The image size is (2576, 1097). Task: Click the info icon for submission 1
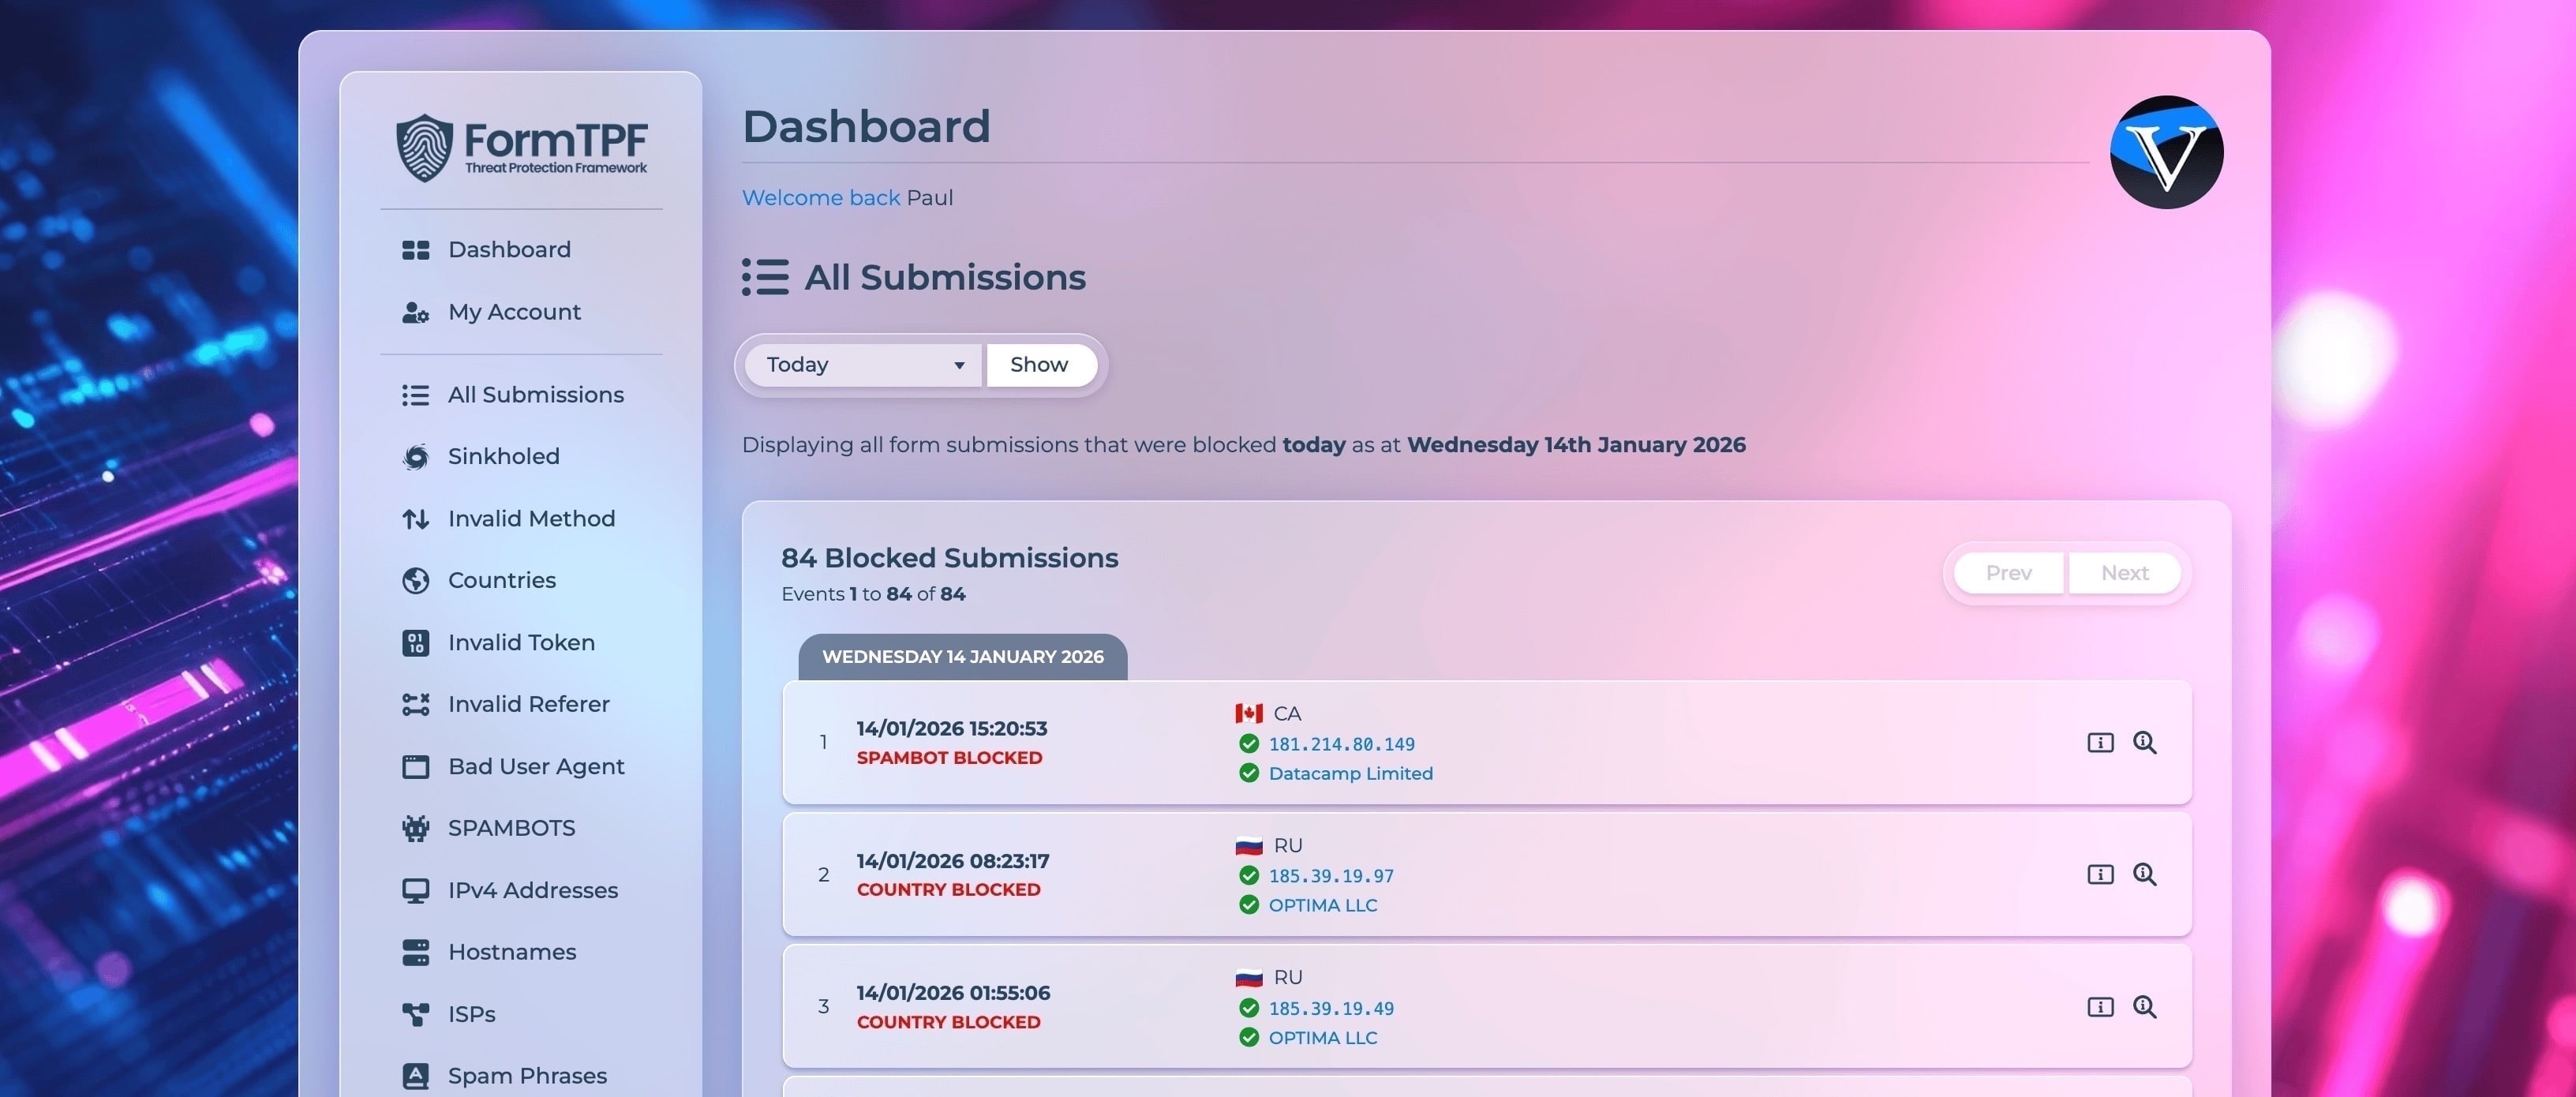coord(2100,742)
